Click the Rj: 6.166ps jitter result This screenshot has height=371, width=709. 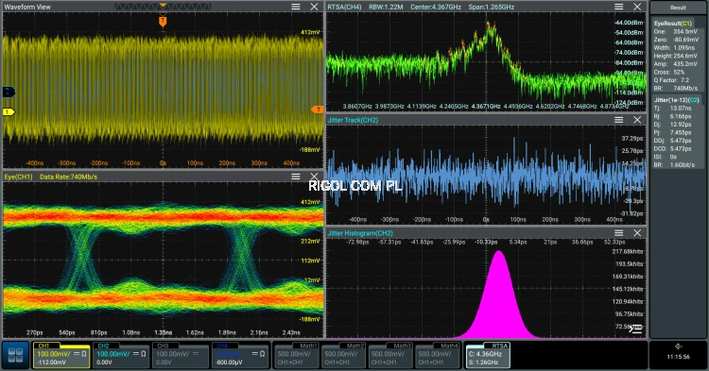(x=672, y=116)
